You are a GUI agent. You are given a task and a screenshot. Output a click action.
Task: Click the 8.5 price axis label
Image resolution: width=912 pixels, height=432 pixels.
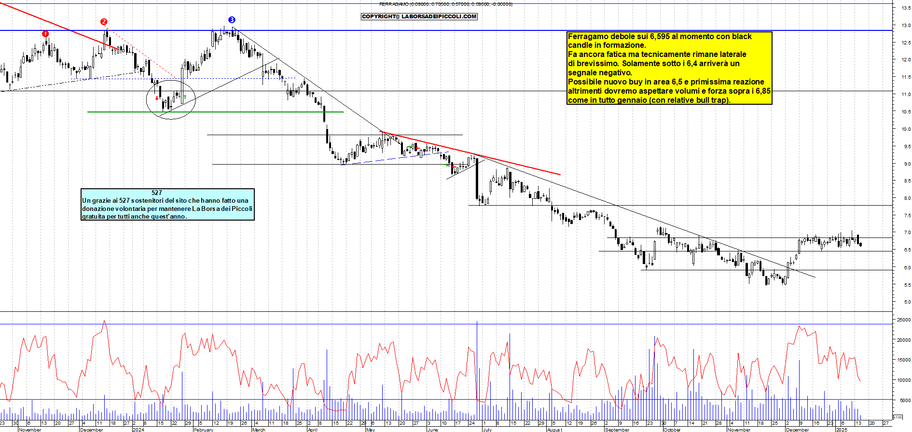click(x=907, y=181)
